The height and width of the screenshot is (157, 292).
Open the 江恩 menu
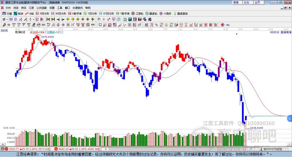click(x=31, y=8)
